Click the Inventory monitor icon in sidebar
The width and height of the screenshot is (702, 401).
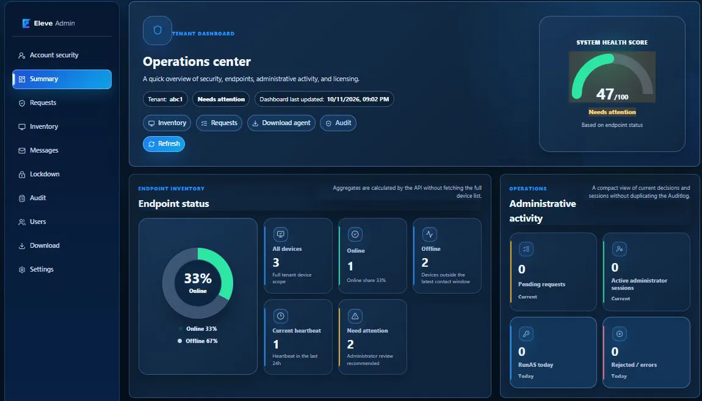[x=21, y=127]
